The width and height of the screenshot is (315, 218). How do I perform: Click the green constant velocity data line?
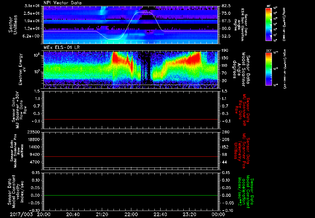(x=130, y=195)
